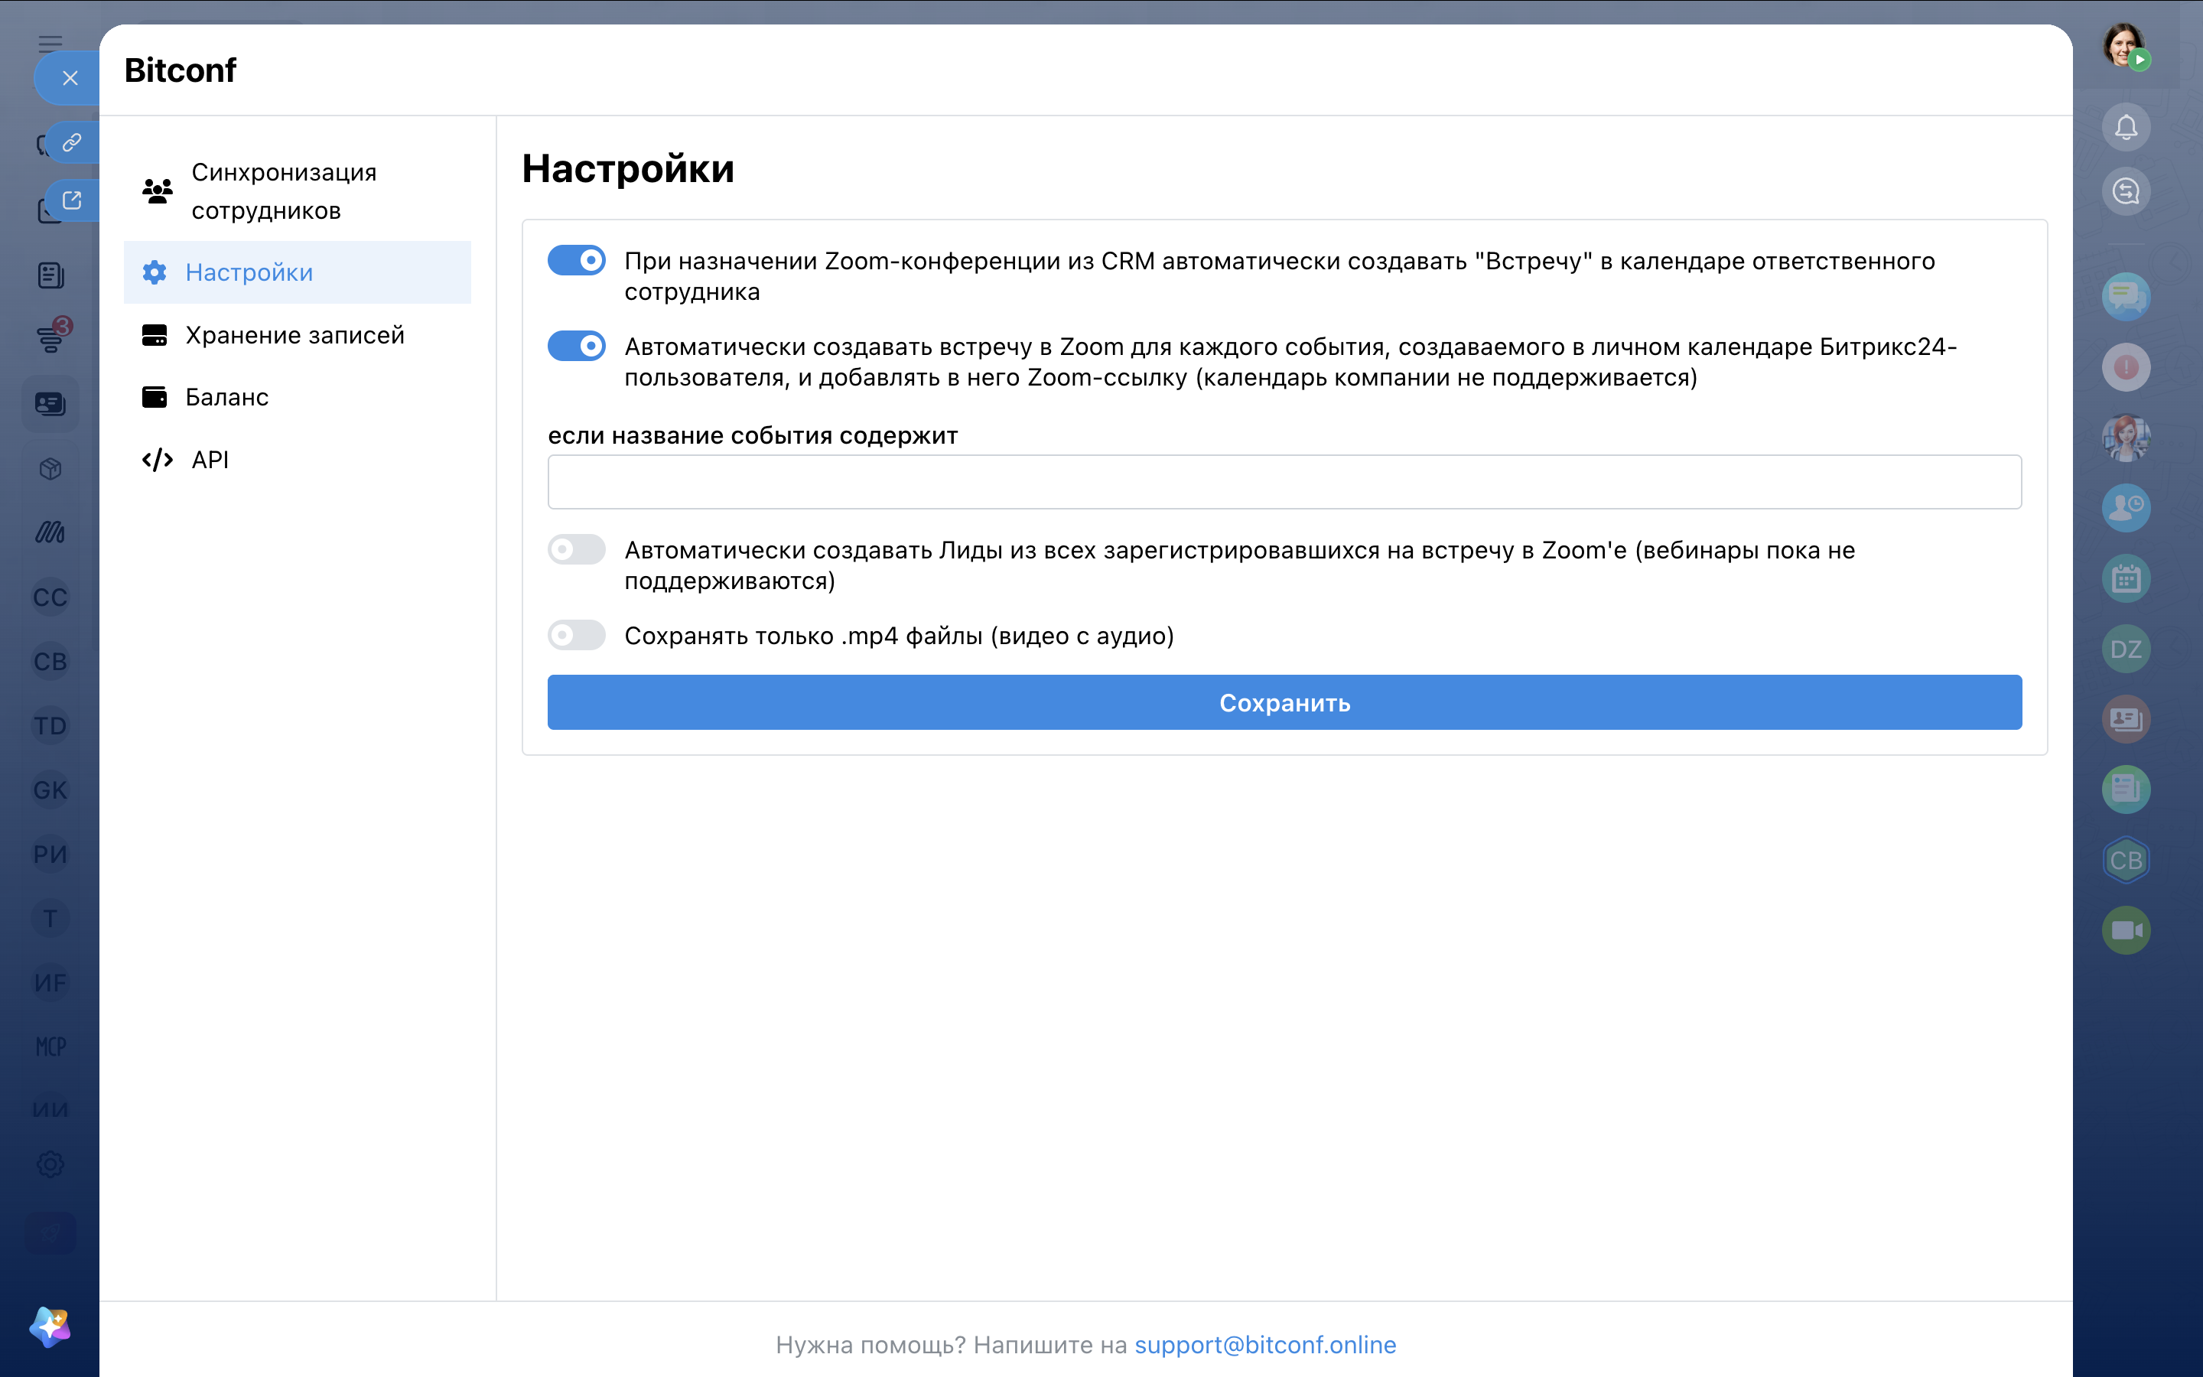Enable auto-create Leads from registrants toggle
2203x1377 pixels.
click(576, 549)
